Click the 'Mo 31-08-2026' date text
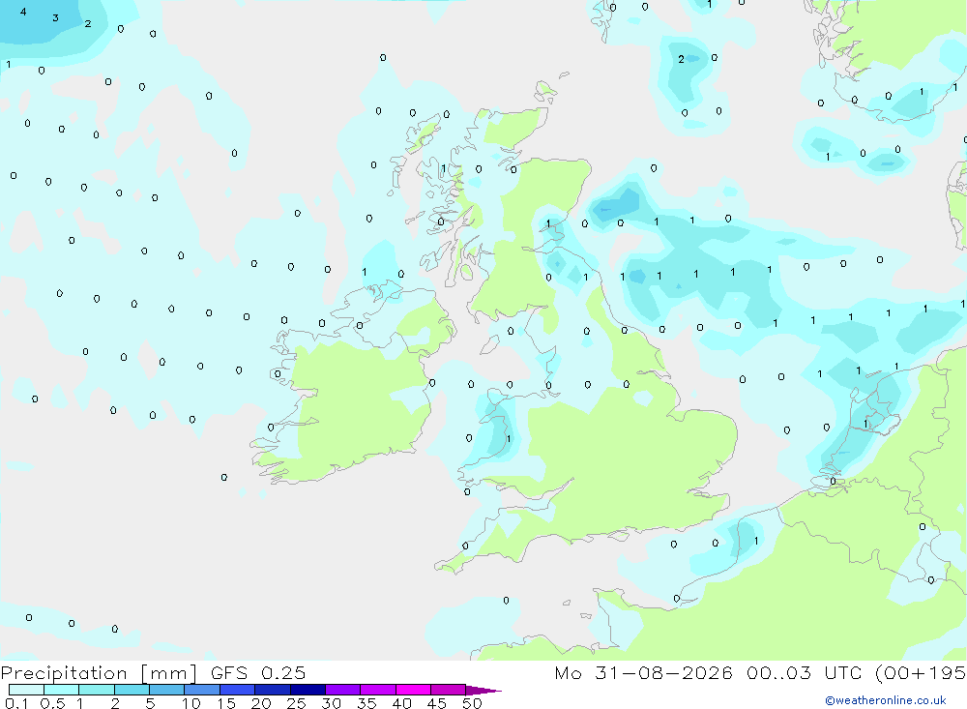Image resolution: width=967 pixels, height=709 pixels. 643,673
